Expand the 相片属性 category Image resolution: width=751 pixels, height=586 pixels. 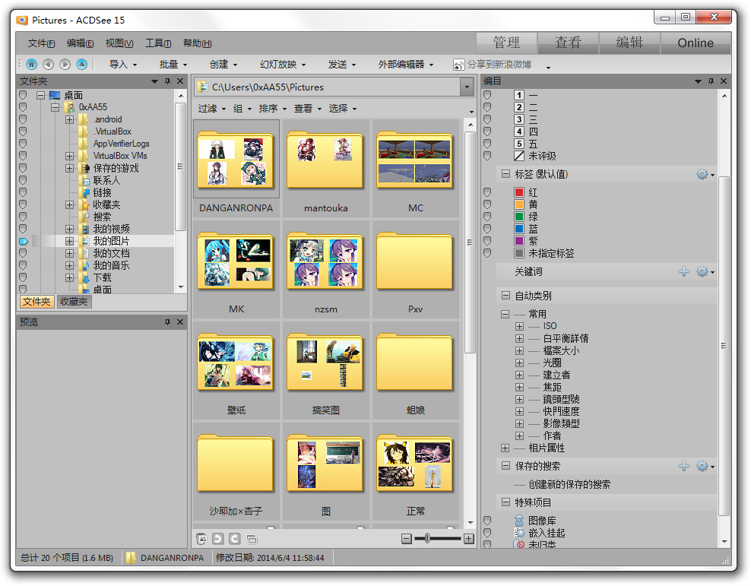(x=505, y=448)
